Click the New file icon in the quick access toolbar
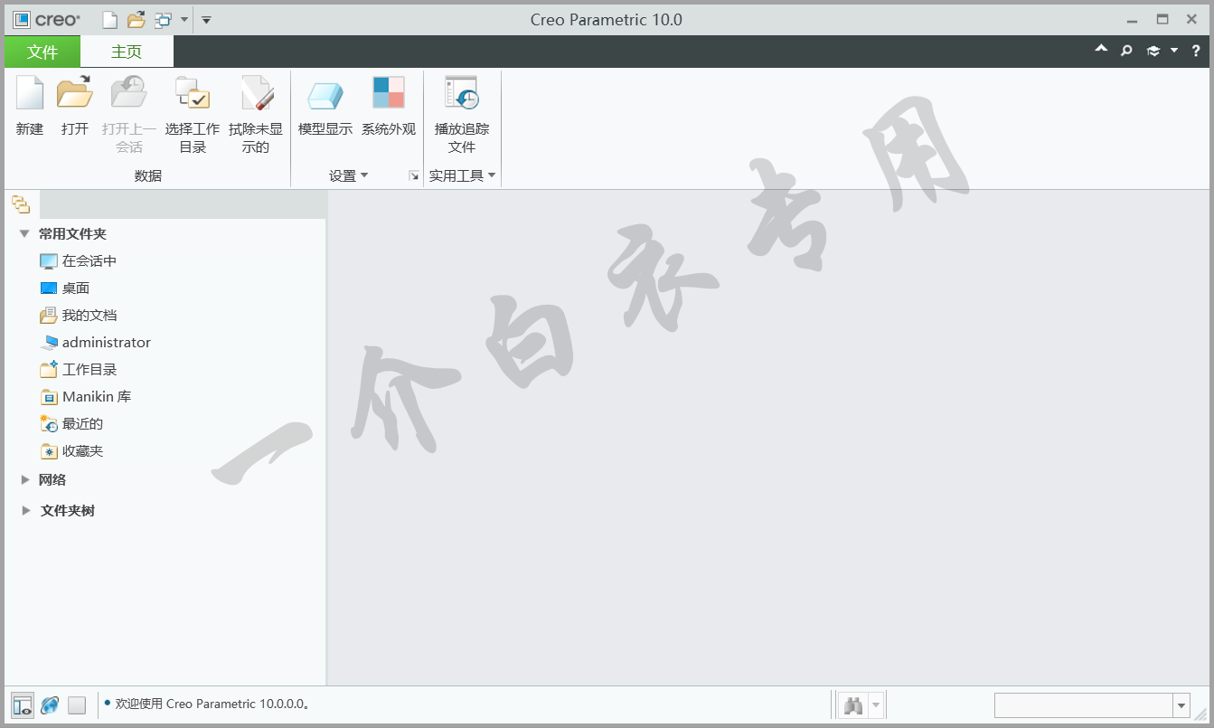 tap(109, 20)
